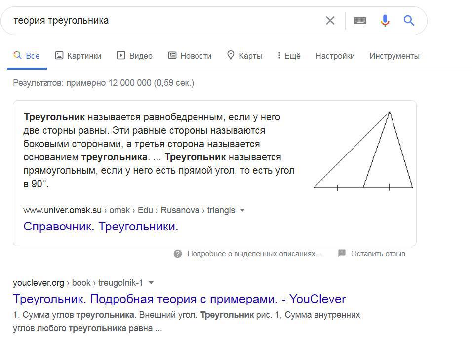Start voice search with microphone icon
Image resolution: width=472 pixels, height=343 pixels.
385,21
